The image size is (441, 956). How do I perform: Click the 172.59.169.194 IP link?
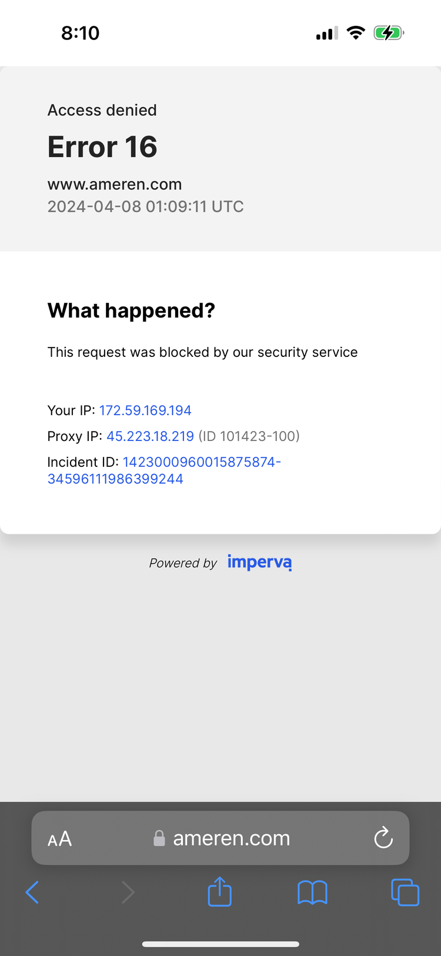[x=145, y=410]
